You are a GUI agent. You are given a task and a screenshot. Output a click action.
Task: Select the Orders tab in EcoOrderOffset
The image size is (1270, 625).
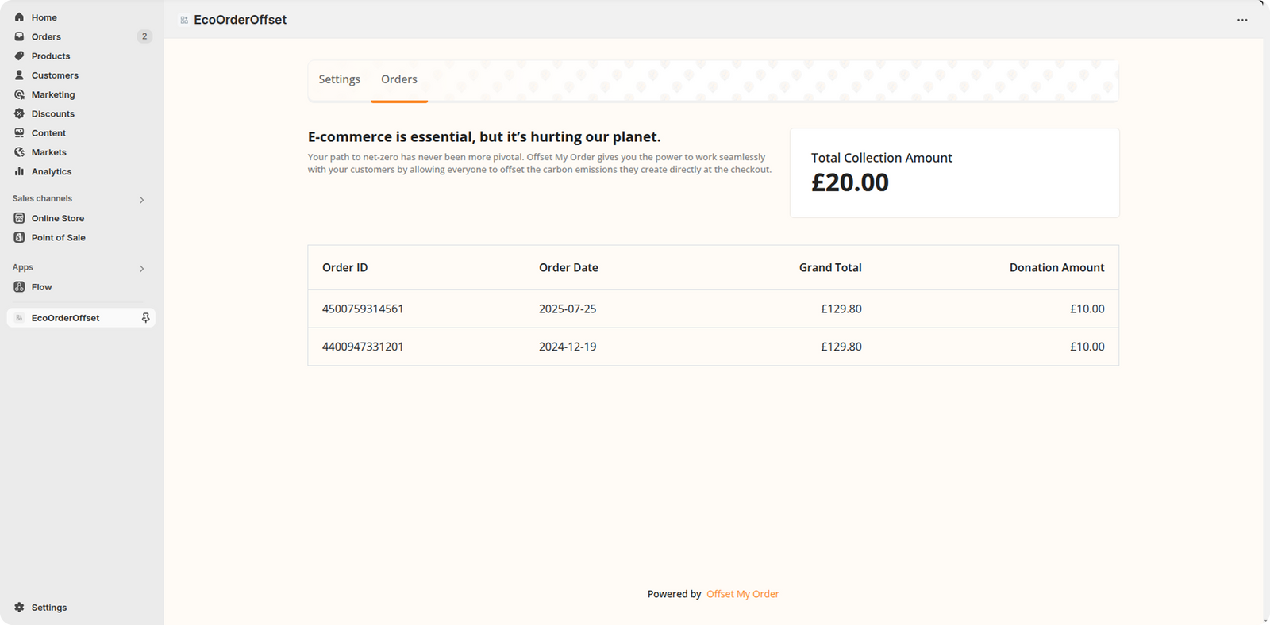(x=398, y=79)
